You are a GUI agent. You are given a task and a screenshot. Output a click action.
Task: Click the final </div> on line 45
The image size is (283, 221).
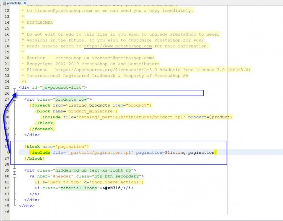click(27, 206)
